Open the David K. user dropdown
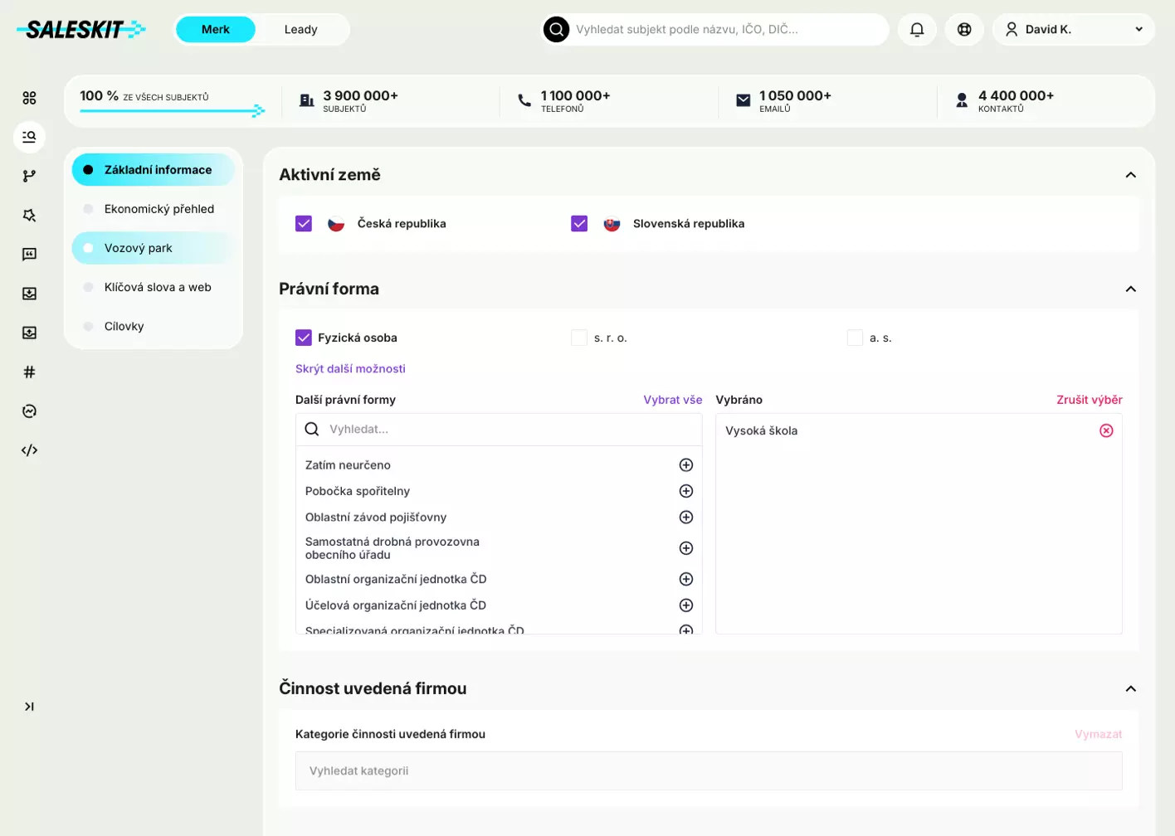1175x836 pixels. click(x=1074, y=29)
